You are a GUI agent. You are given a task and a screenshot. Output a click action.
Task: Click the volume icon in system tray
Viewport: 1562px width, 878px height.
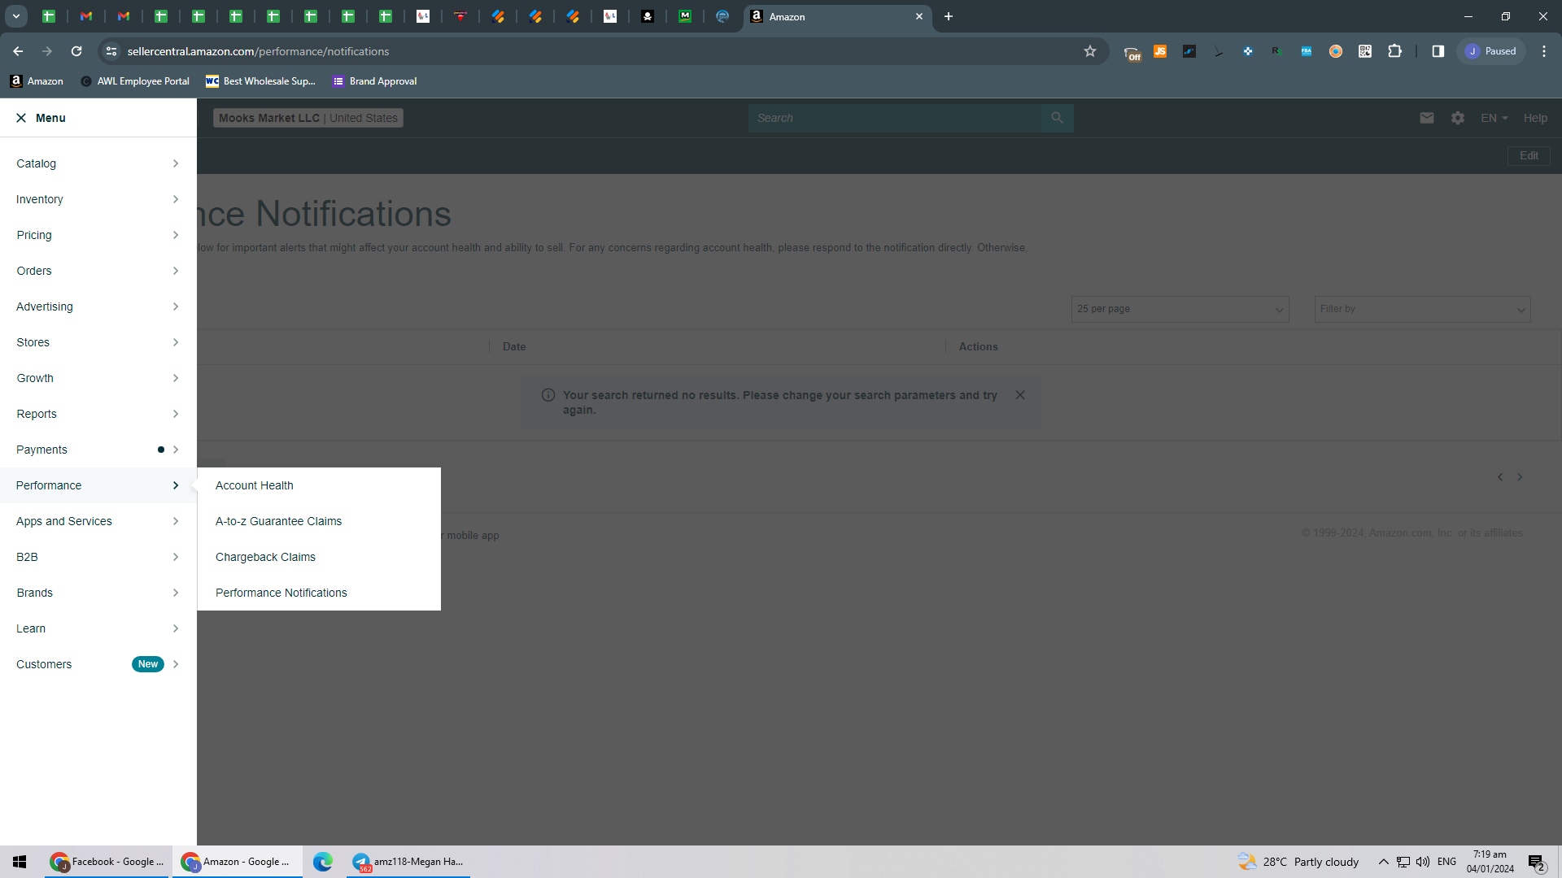click(1423, 862)
